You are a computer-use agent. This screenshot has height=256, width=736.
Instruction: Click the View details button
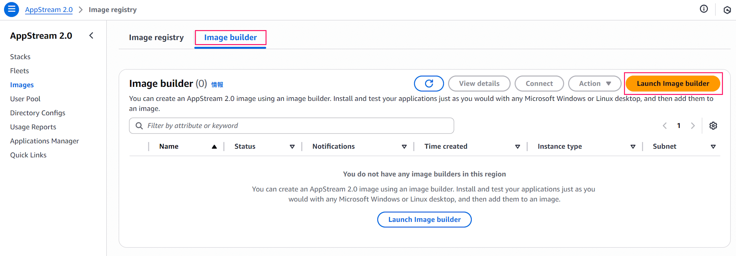click(479, 83)
